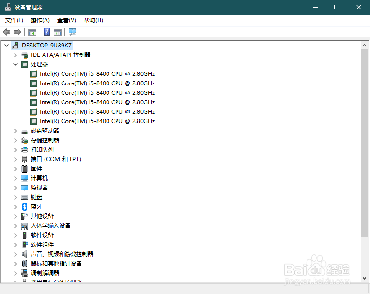Click the vertical scrollbar thumb

(x=364, y=142)
